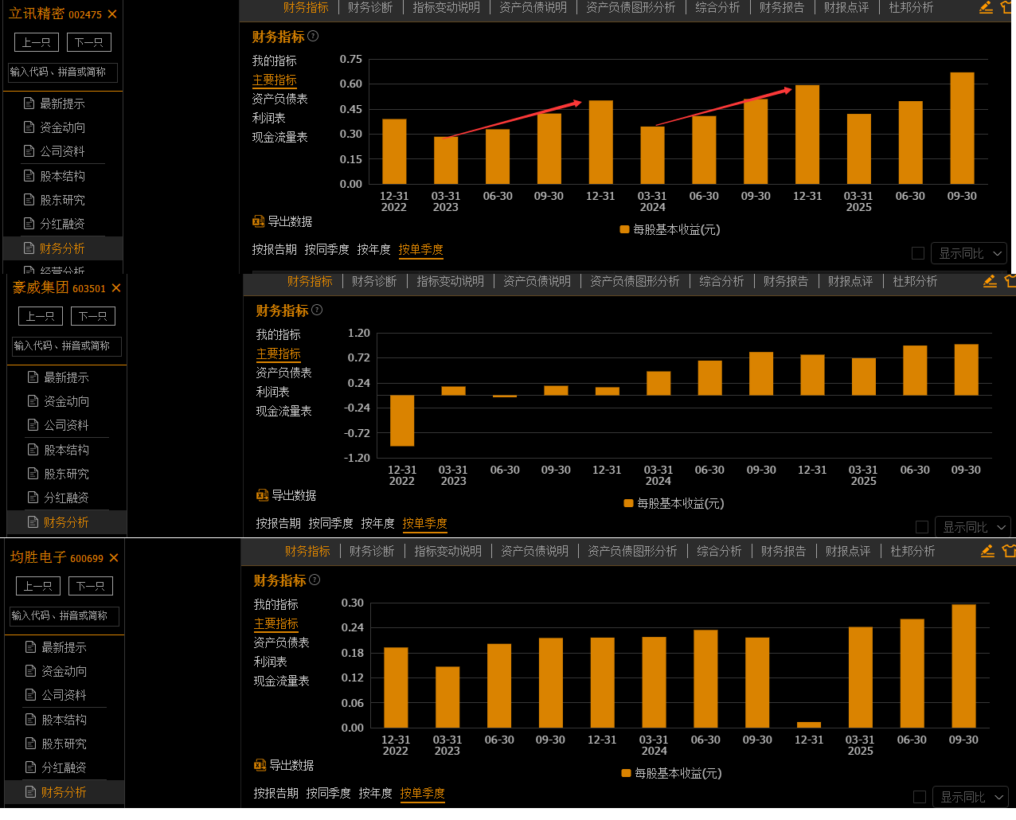Click 下一只 button under 立讯精密
This screenshot has width=1016, height=820.
coord(89,42)
